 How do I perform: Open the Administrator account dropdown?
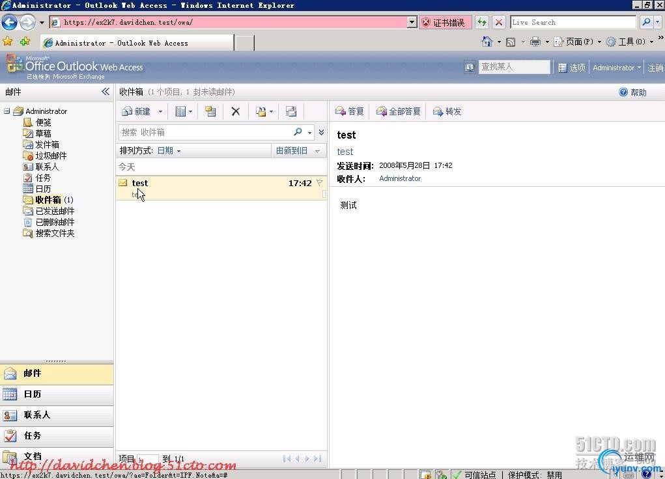[x=617, y=68]
